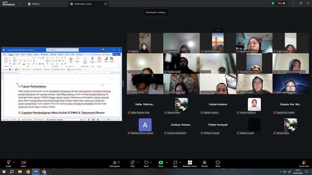Open the Editor tool in Word
This screenshot has height=175, width=312.
coord(106,59)
